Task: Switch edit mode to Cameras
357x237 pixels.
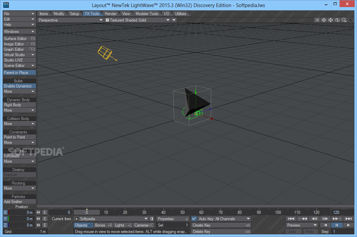Action: coord(144,225)
